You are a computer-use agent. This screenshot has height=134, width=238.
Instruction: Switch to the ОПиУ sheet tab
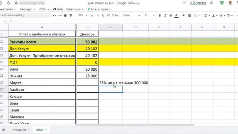pyautogui.click(x=41, y=130)
